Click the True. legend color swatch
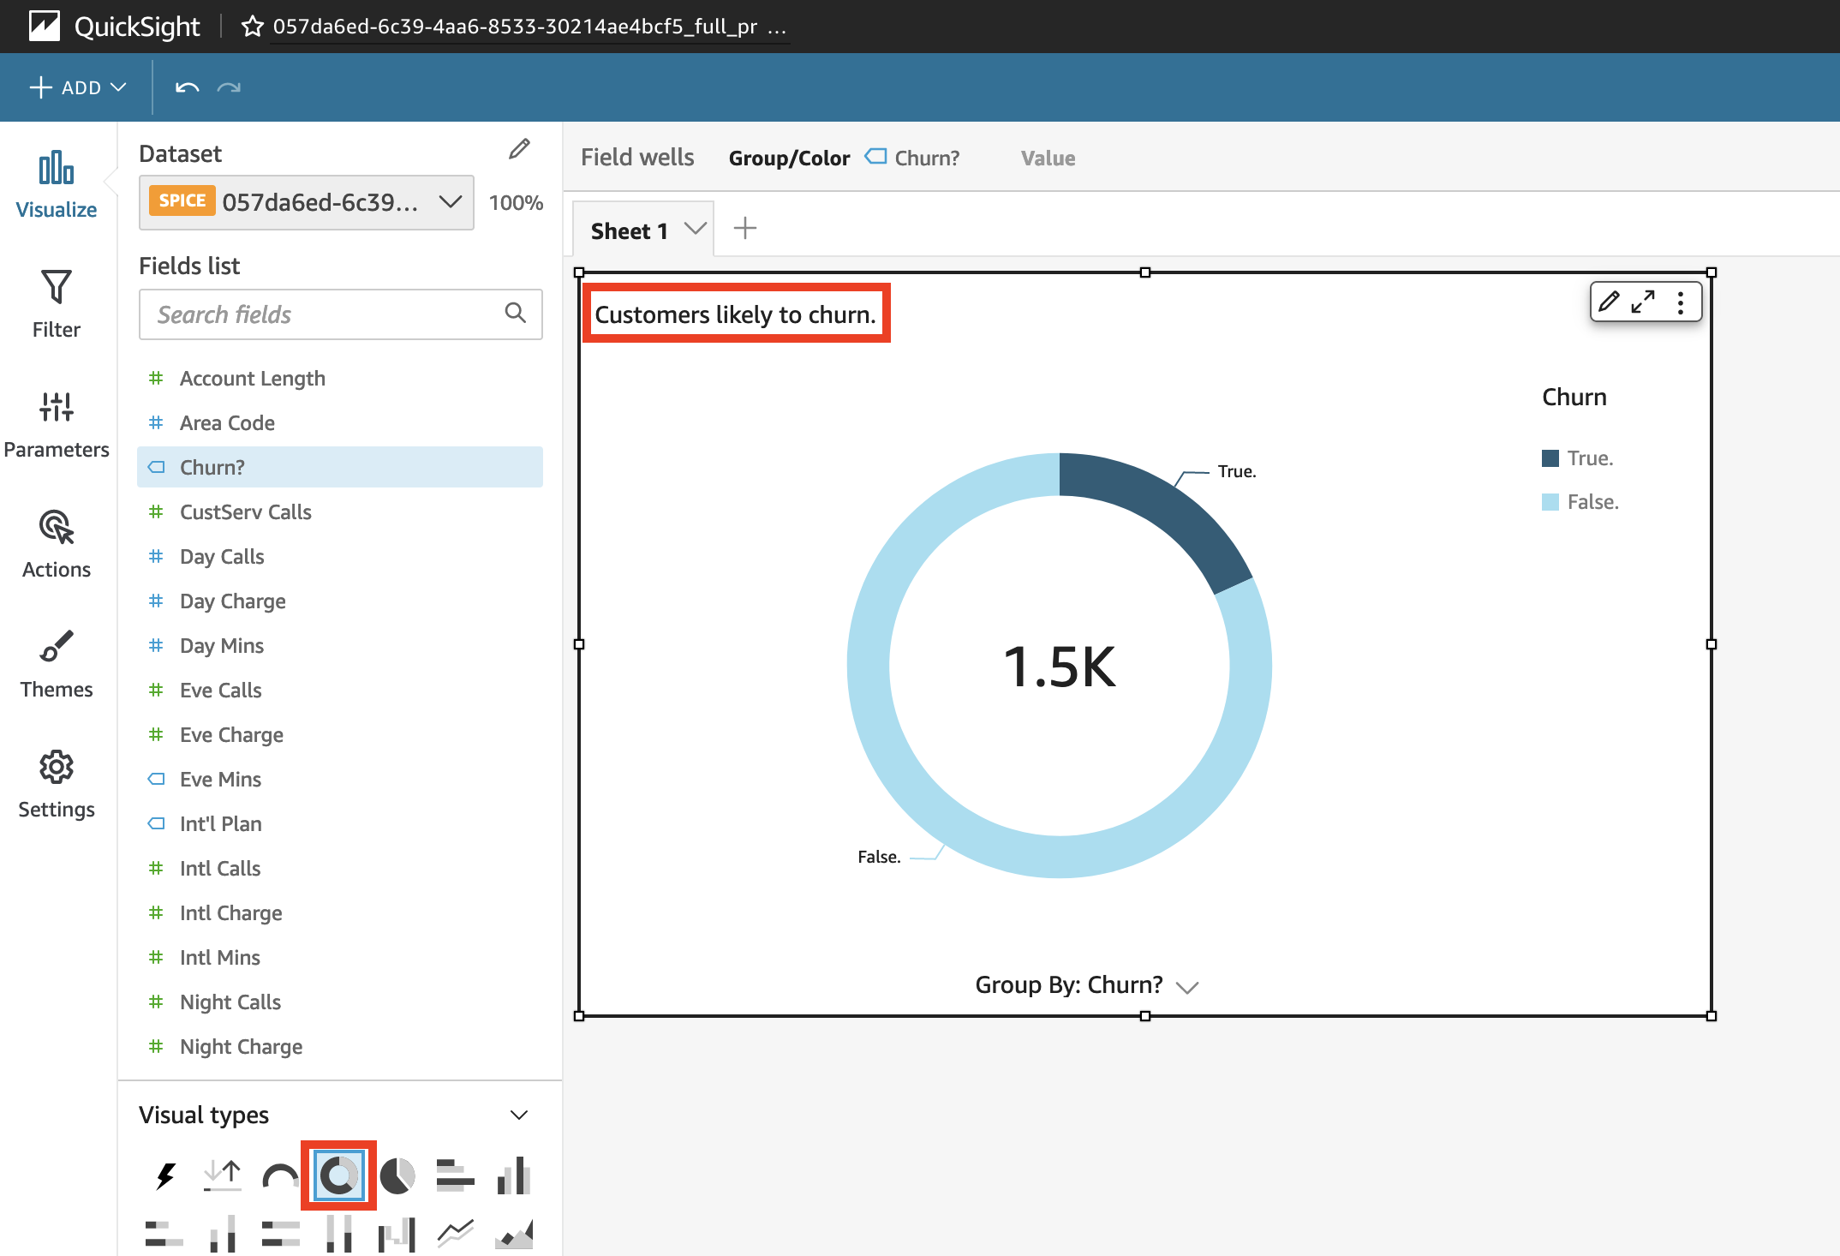Viewport: 1840px width, 1256px height. pos(1550,458)
